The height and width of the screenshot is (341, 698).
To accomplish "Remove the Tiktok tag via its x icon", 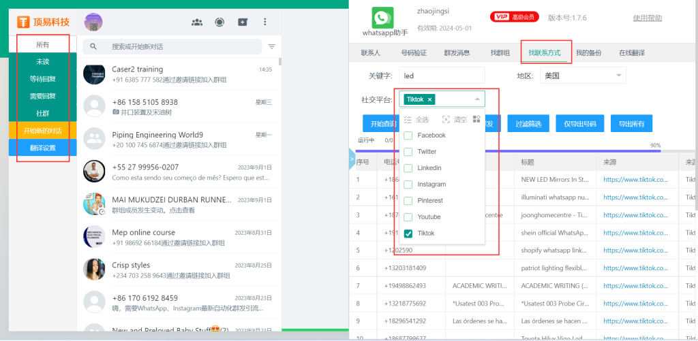I will [429, 99].
